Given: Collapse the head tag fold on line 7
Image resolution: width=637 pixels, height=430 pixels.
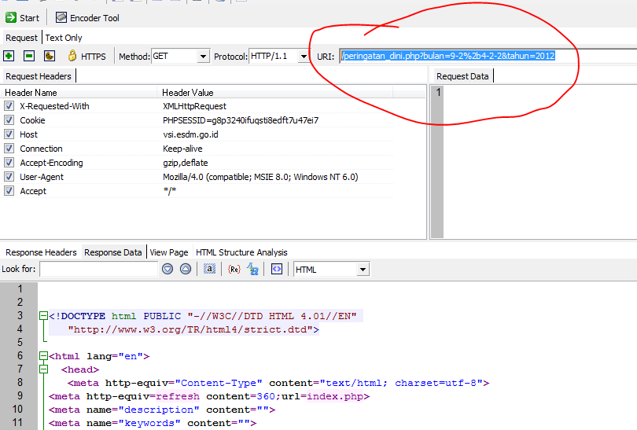Looking at the screenshot, I should click(43, 369).
